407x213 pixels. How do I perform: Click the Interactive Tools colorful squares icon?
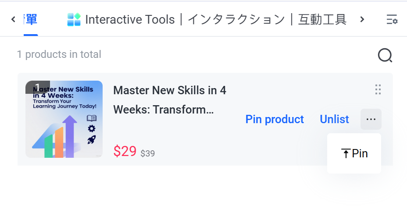point(74,19)
